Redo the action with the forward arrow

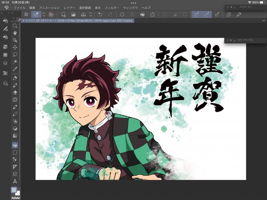[110, 15]
